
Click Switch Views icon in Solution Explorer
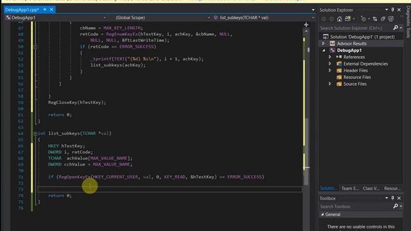pyautogui.click(x=347, y=19)
